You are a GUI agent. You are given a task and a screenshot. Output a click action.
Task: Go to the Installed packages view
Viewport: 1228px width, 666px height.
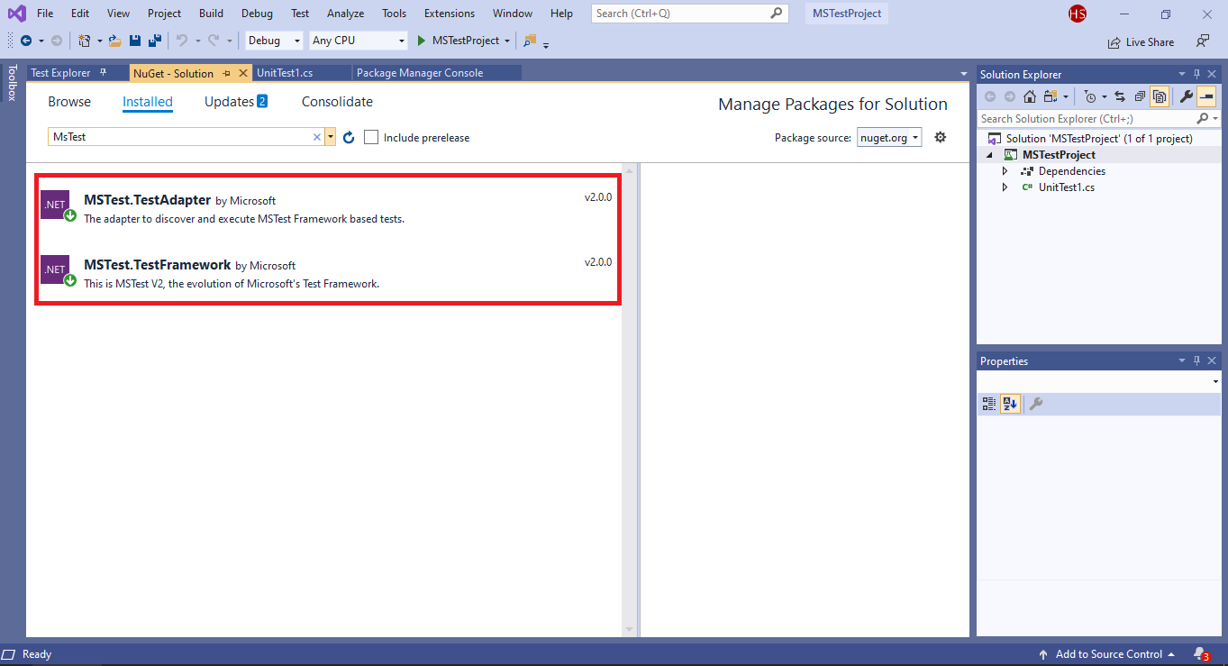click(x=148, y=102)
